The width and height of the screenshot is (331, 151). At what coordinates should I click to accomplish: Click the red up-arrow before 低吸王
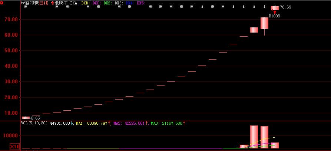click(53, 3)
